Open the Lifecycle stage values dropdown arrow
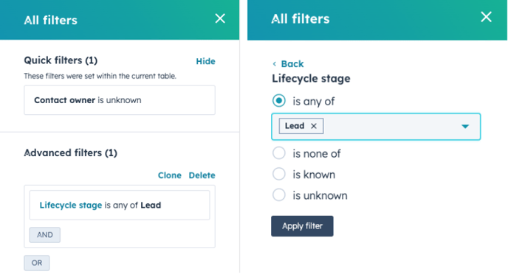 pos(465,127)
